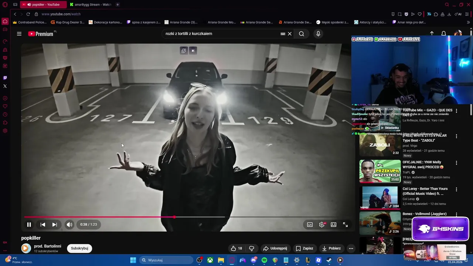Open File Explorer from the taskbar
The height and width of the screenshot is (266, 473).
(x=221, y=260)
